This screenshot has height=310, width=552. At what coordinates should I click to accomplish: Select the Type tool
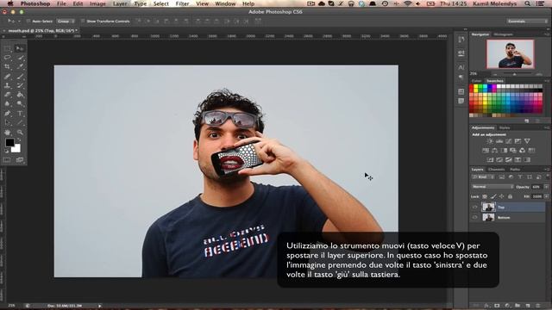(x=20, y=113)
